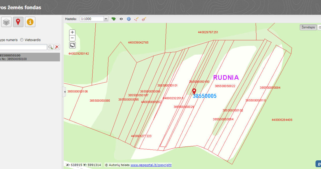Select the area measurement tool
The width and height of the screenshot is (321, 169).
pos(144,19)
